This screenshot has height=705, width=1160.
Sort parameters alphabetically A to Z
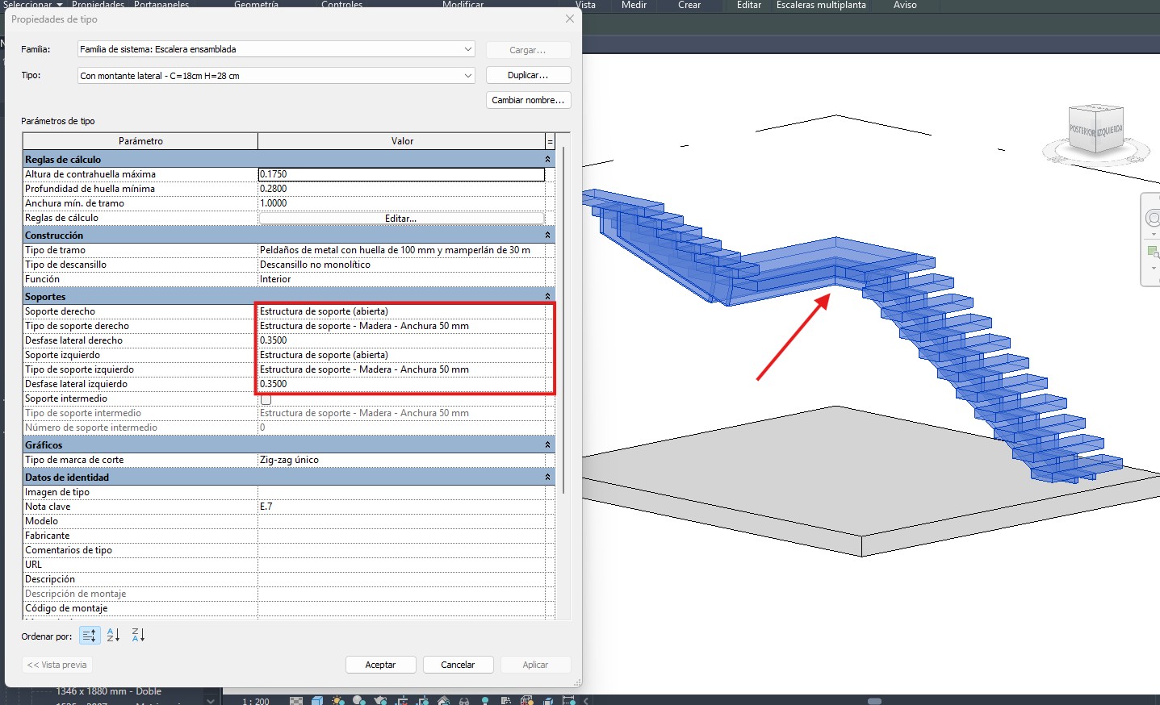(113, 636)
